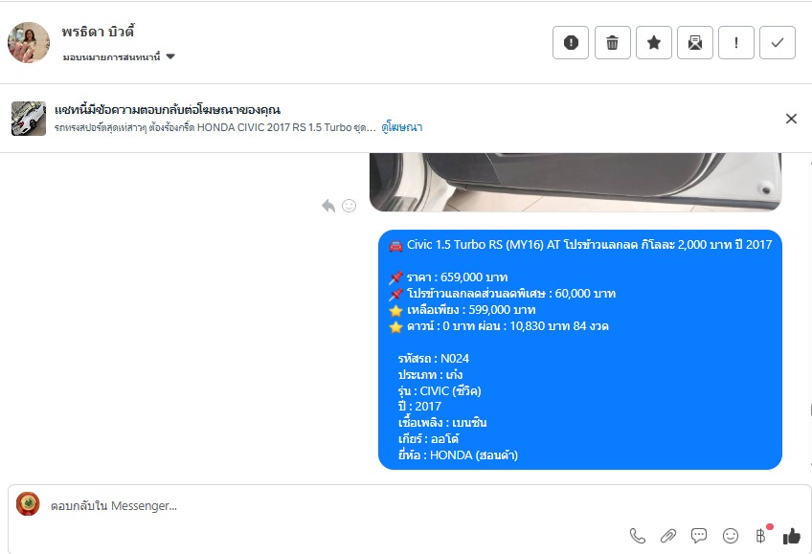Reply to the car photo message
Screen dimensions: 812x554
pos(328,206)
